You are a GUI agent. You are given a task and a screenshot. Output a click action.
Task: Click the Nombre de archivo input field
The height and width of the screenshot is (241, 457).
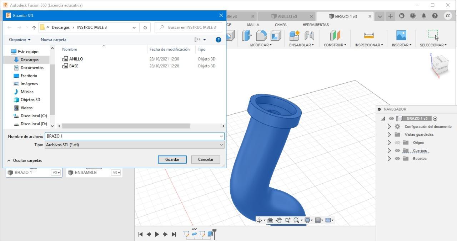coord(135,136)
